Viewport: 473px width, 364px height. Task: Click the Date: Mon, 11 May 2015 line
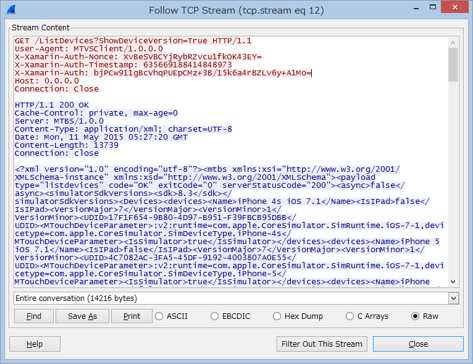pyautogui.click(x=101, y=137)
